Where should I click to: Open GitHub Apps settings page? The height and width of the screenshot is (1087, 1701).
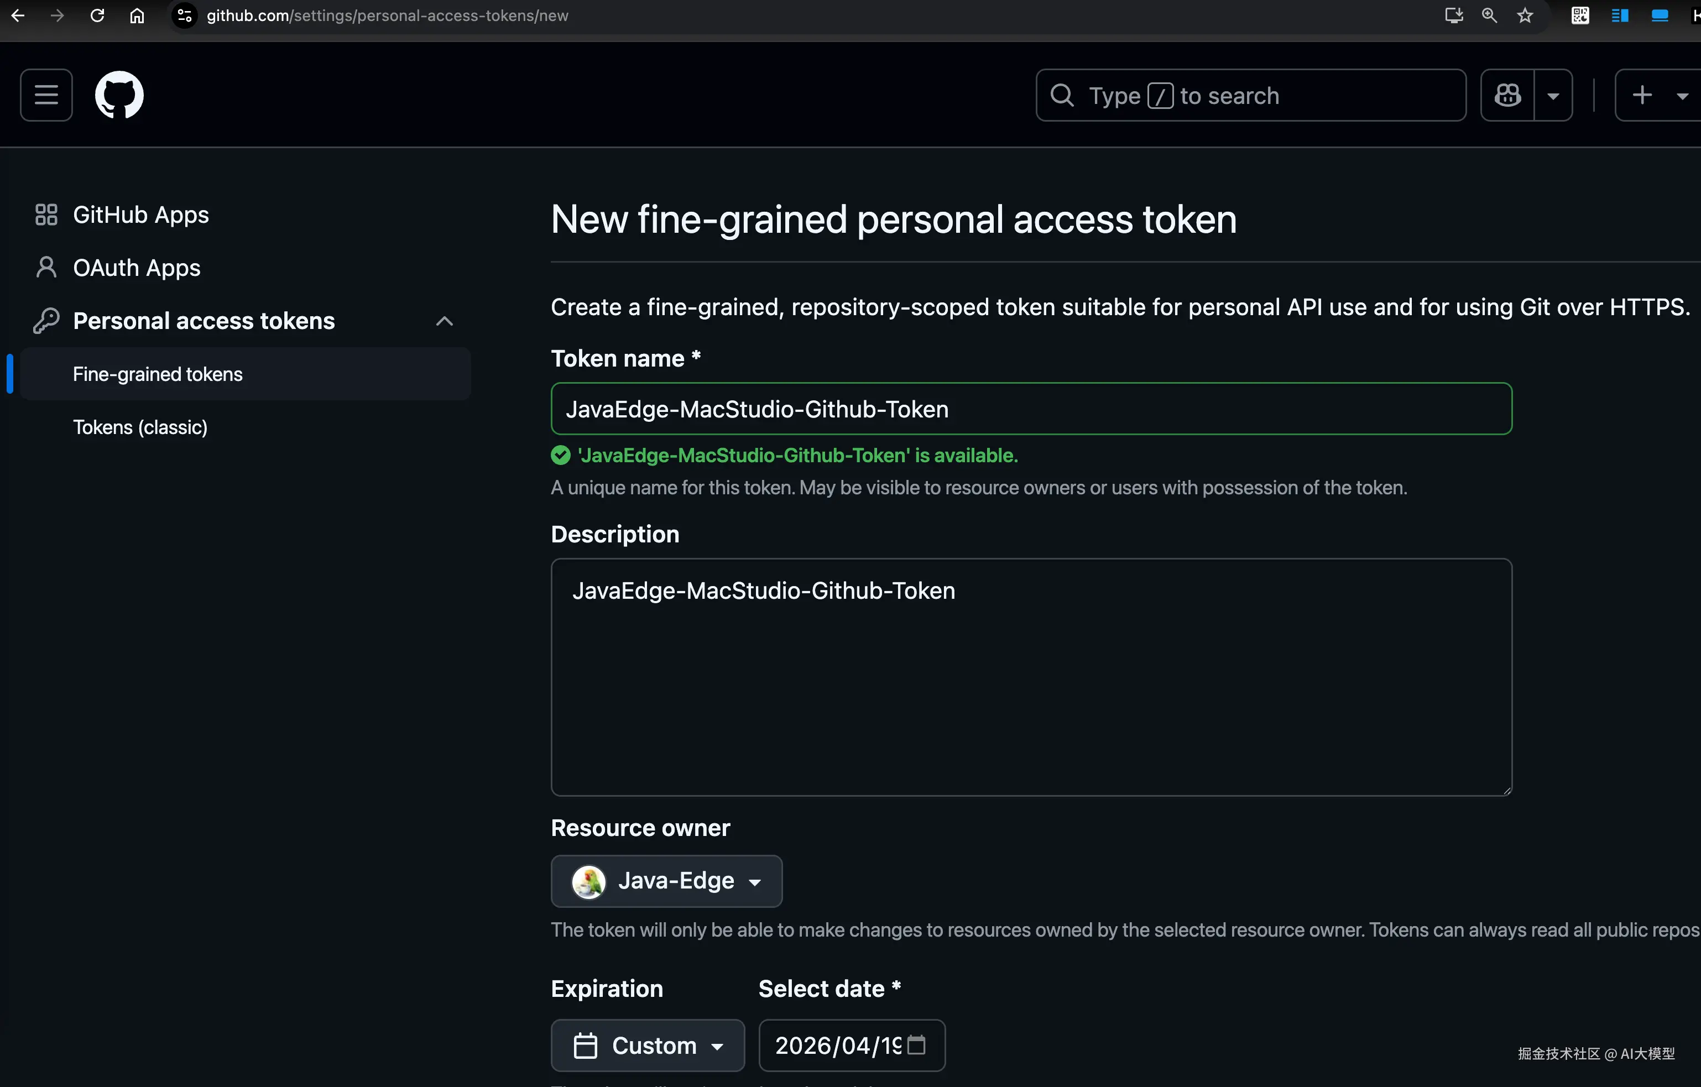click(140, 215)
